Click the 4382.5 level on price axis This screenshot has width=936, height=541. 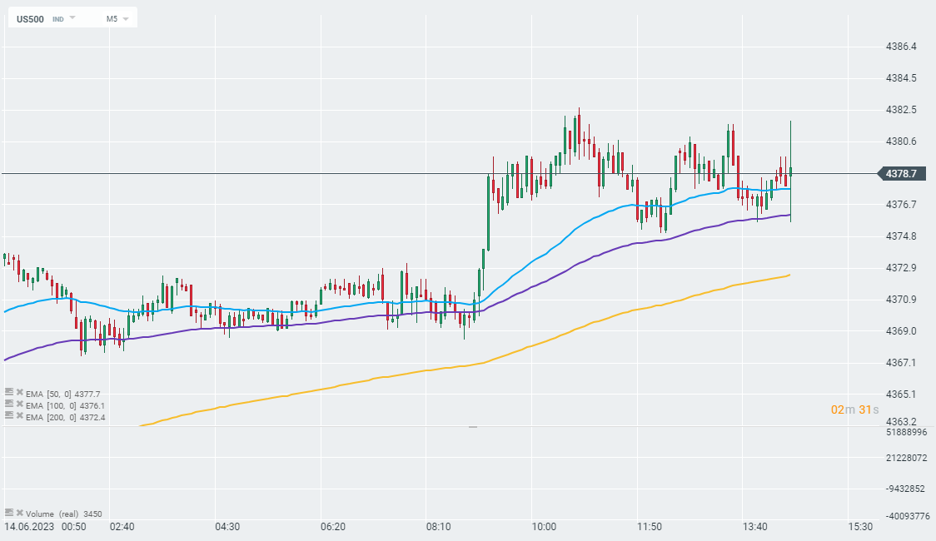[901, 110]
